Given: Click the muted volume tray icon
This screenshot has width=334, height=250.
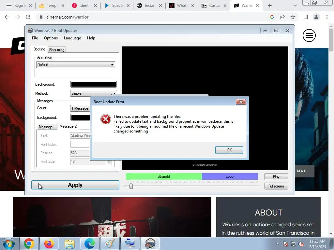Looking at the screenshot, I should pyautogui.click(x=301, y=244).
